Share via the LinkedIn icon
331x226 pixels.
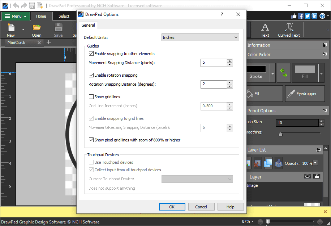click(314, 16)
